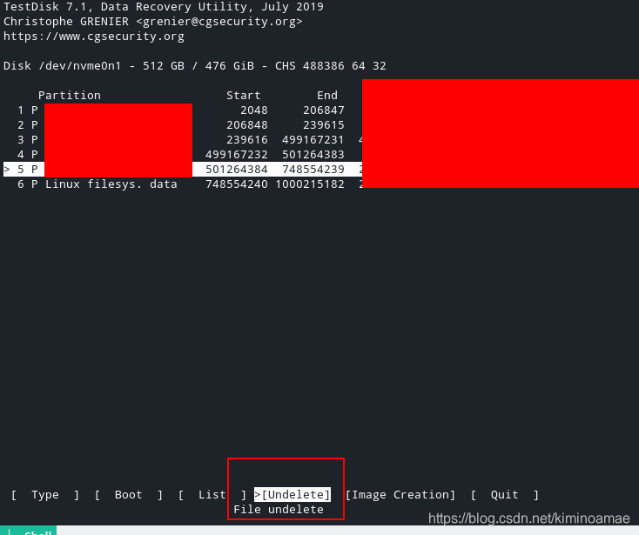Click the Disk /dev/nvme0n1 info line
The image size is (639, 535).
tap(195, 66)
